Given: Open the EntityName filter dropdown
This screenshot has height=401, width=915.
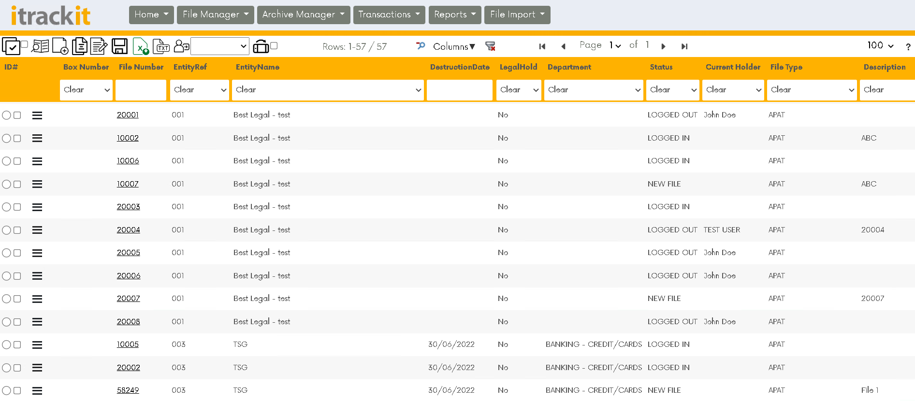Looking at the screenshot, I should (328, 90).
